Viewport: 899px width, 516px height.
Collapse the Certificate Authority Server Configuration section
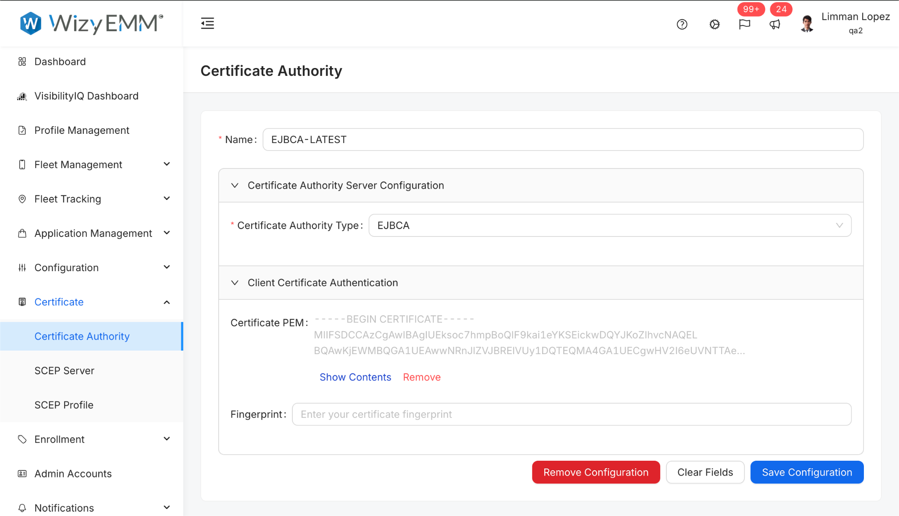tap(235, 186)
